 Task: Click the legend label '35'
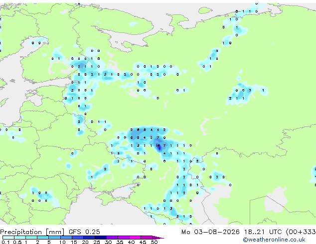click(120, 242)
